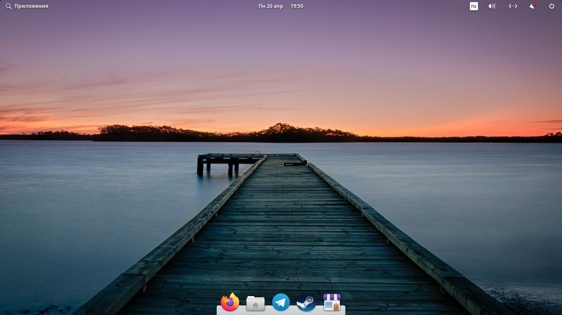Open the Files home folder in dock
Image resolution: width=562 pixels, height=315 pixels.
256,303
